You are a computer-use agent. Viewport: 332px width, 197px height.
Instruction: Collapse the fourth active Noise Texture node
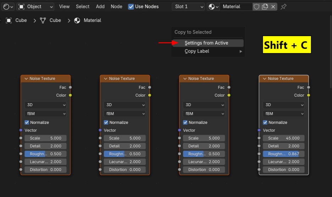click(265, 79)
